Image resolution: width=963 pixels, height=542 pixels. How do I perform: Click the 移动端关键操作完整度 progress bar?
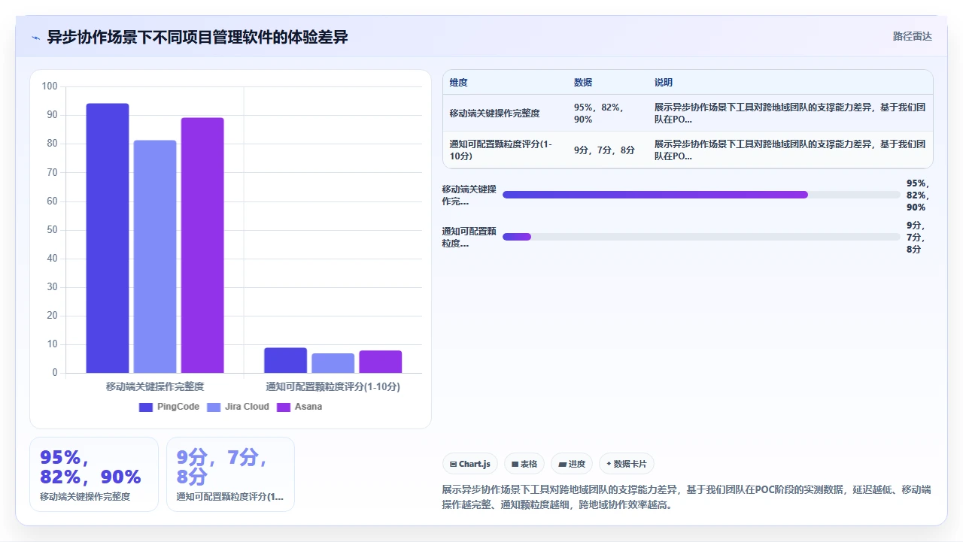[x=701, y=195]
